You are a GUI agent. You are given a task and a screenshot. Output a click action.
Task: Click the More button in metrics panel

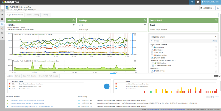click(214, 41)
